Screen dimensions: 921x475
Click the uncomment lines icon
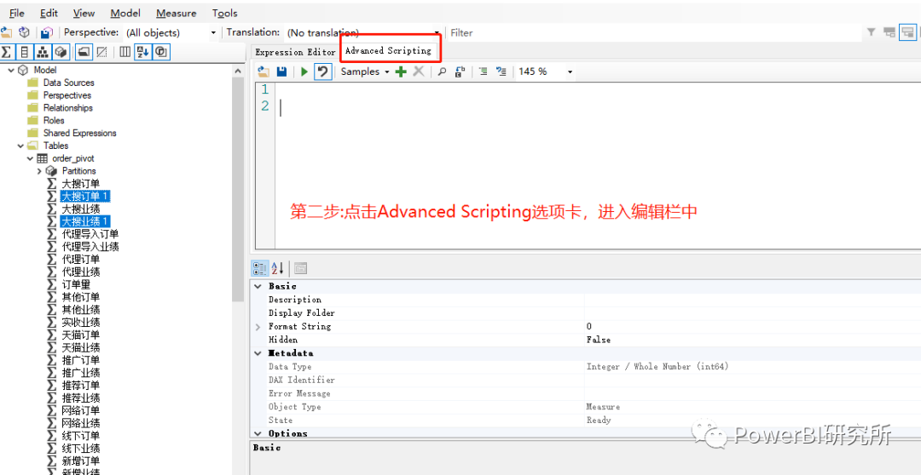501,72
